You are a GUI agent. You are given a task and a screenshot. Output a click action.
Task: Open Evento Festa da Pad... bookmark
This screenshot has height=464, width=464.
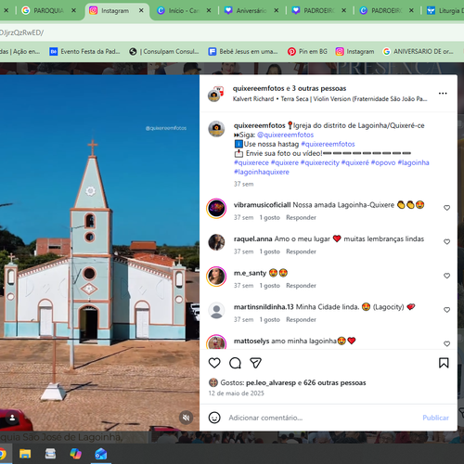pos(84,52)
